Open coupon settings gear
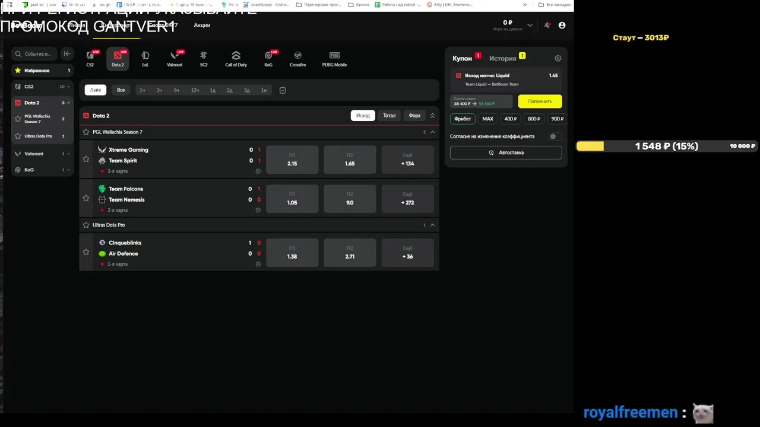This screenshot has width=760, height=427. (558, 58)
